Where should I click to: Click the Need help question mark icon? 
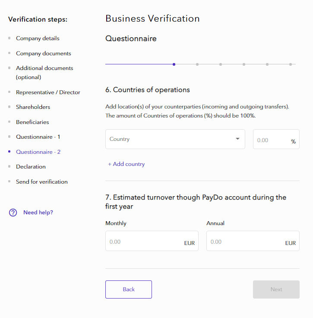click(x=13, y=213)
